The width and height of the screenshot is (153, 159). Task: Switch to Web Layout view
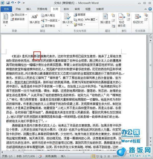[x=101, y=156]
